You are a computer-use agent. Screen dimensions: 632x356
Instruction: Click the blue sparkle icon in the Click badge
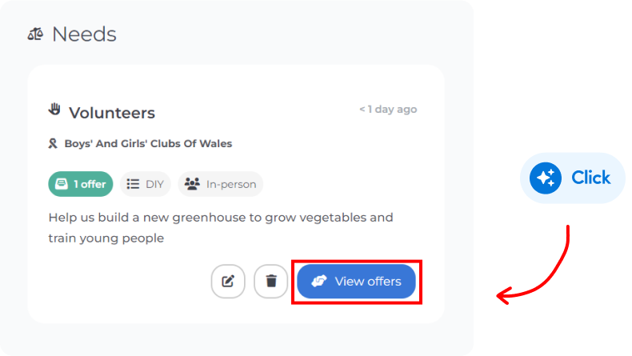tap(546, 178)
